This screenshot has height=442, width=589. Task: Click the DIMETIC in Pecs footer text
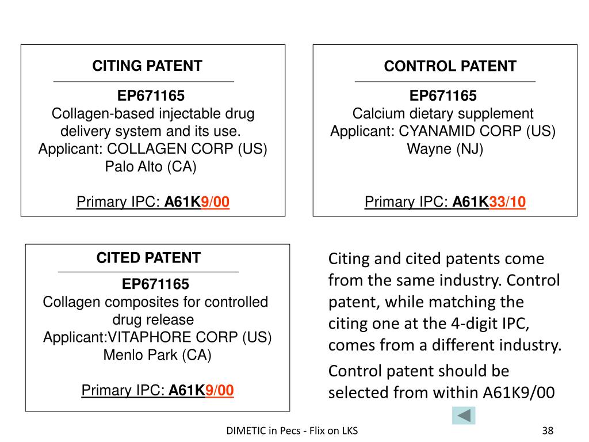(x=292, y=431)
